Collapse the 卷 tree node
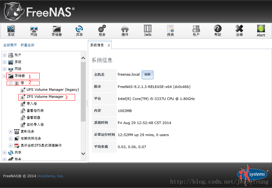 click(x=10, y=83)
